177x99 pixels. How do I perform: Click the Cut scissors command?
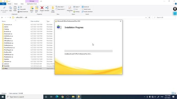tap(20, 7)
